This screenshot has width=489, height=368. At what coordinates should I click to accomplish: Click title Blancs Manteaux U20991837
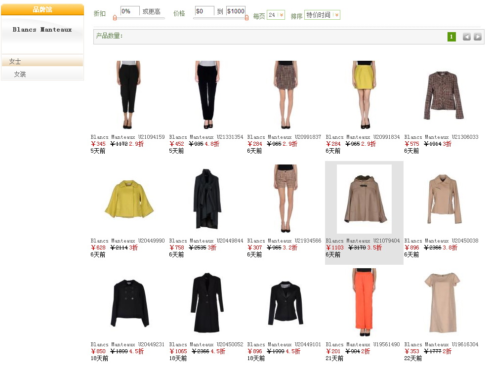point(284,137)
